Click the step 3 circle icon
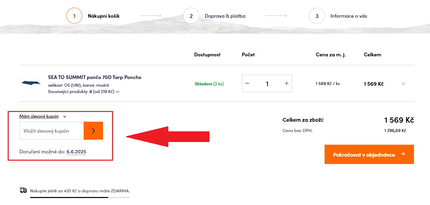Viewport: 430px width, 205px height. pyautogui.click(x=317, y=16)
